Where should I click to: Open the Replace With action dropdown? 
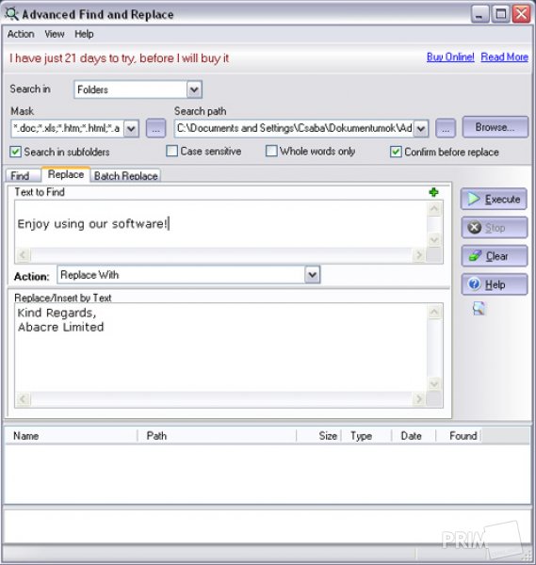312,275
